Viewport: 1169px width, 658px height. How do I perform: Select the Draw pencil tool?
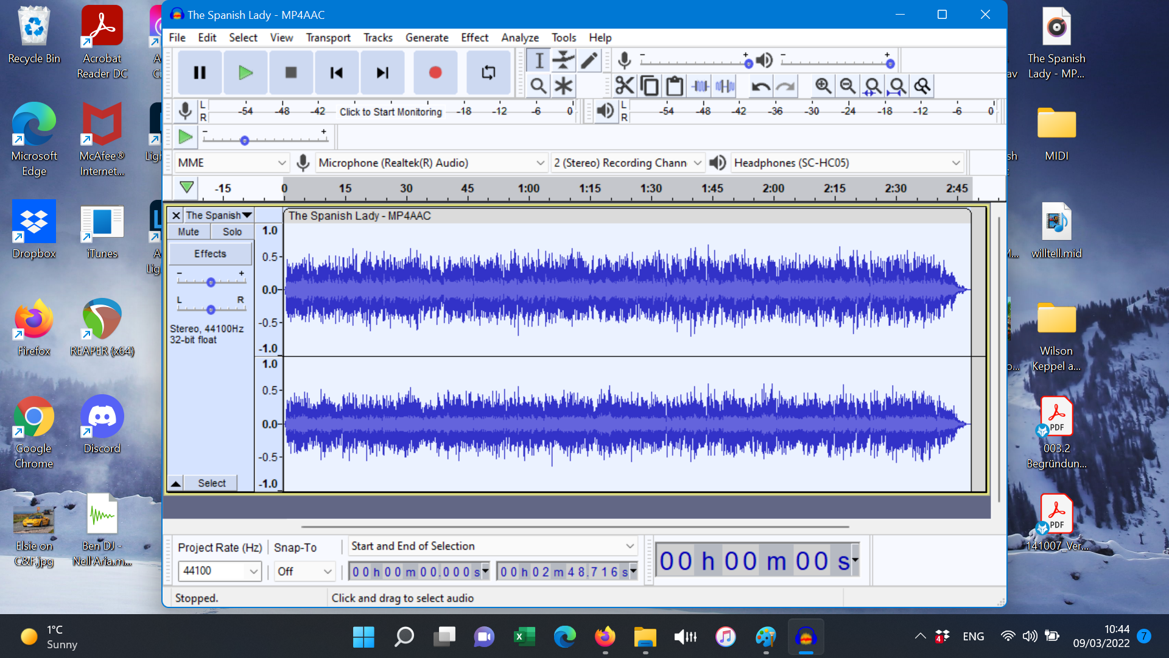pos(589,60)
